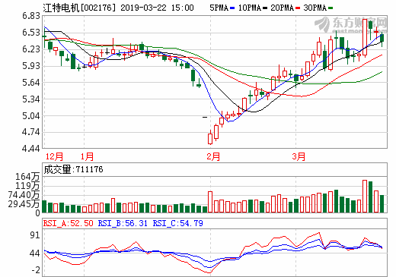This screenshot has width=396, height=277.
Task: Click the RSI_A:52.50 indicator label
Action: click(68, 223)
